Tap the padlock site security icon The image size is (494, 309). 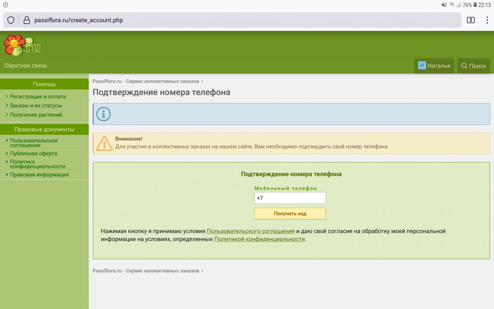click(x=27, y=20)
